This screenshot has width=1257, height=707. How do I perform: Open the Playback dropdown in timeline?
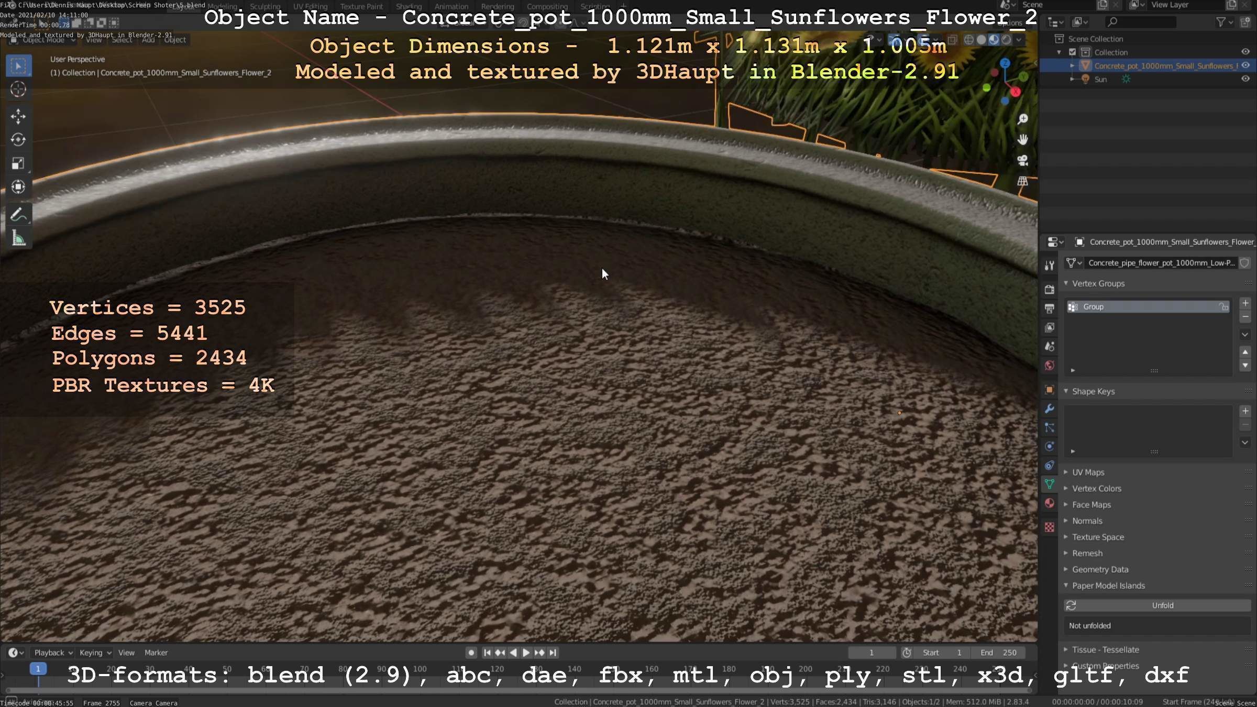click(53, 653)
